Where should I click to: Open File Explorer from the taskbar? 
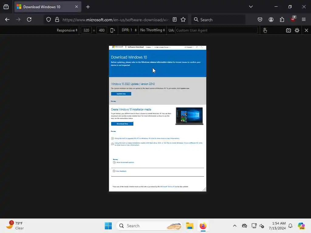(190, 226)
